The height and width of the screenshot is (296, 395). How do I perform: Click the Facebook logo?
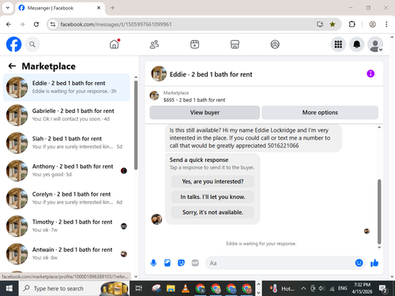[x=13, y=44]
